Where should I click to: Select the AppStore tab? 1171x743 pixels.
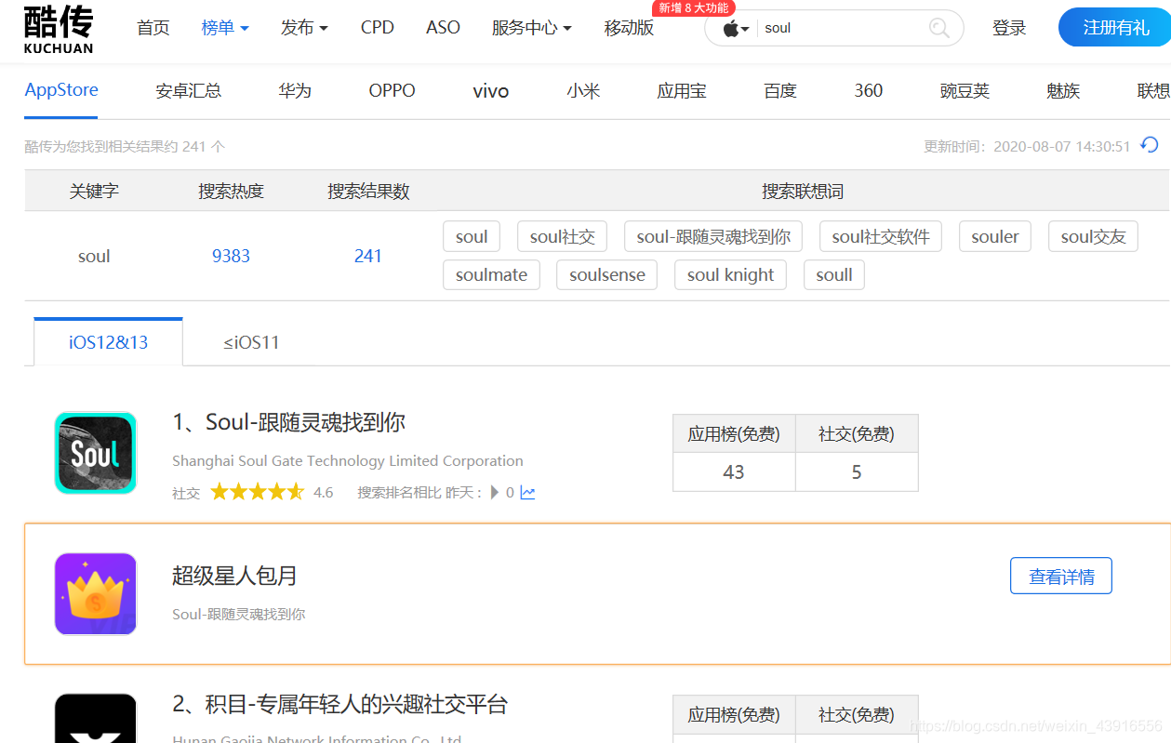coord(61,90)
